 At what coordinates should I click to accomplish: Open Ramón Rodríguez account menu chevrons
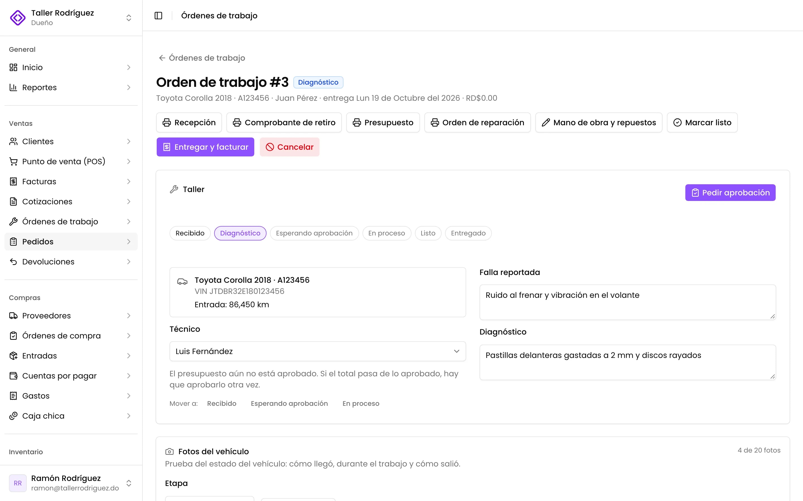129,483
